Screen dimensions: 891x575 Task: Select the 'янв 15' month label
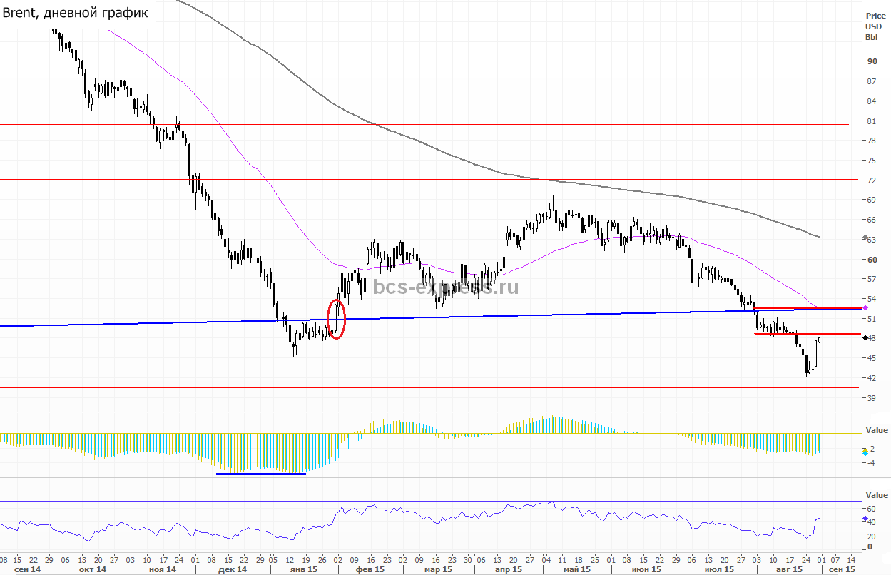[x=302, y=569]
